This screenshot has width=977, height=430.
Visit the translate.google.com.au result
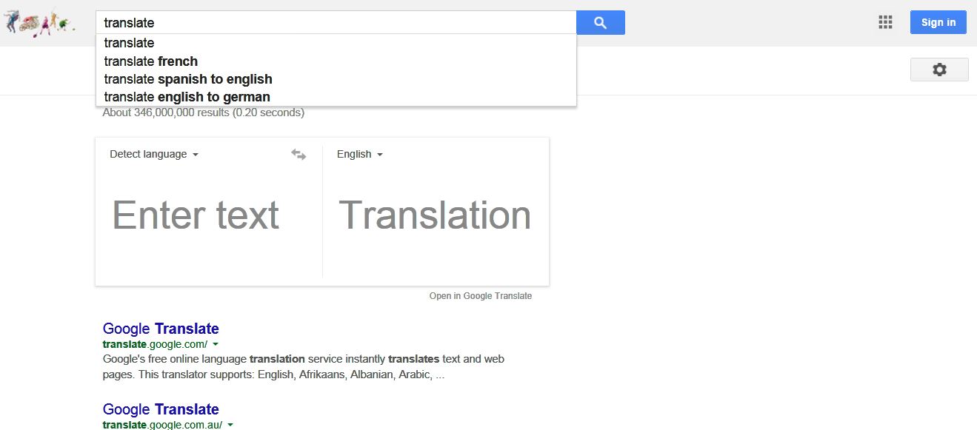point(161,409)
